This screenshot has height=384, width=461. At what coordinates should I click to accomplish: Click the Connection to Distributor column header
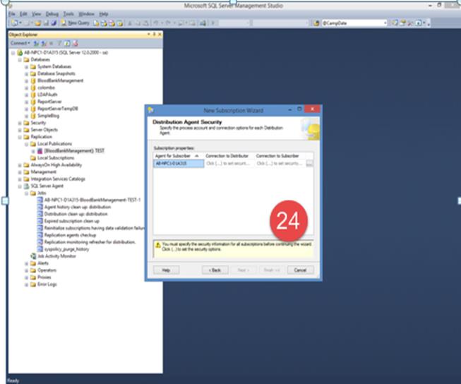pos(229,156)
